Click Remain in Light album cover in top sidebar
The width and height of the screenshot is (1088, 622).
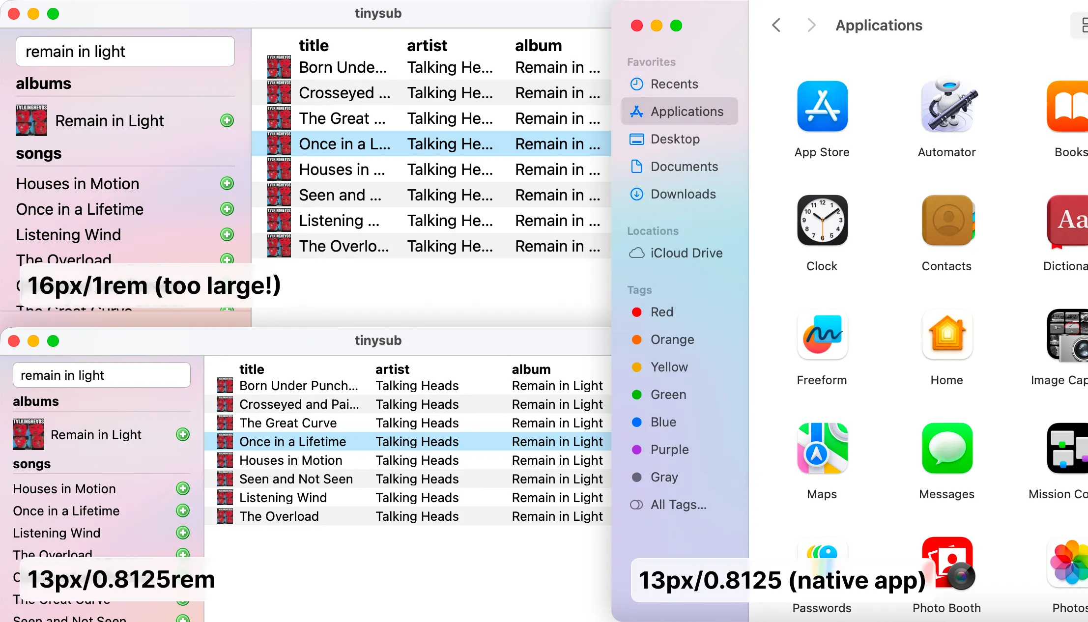[31, 120]
